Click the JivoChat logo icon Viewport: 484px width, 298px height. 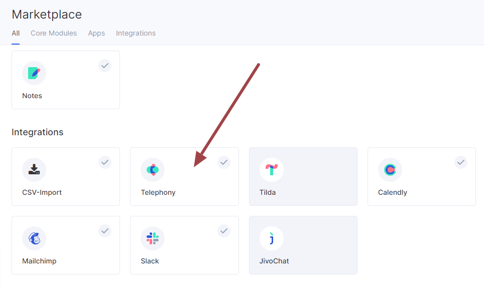tap(272, 238)
